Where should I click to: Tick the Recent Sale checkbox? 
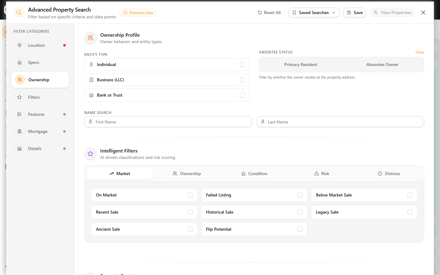click(190, 212)
